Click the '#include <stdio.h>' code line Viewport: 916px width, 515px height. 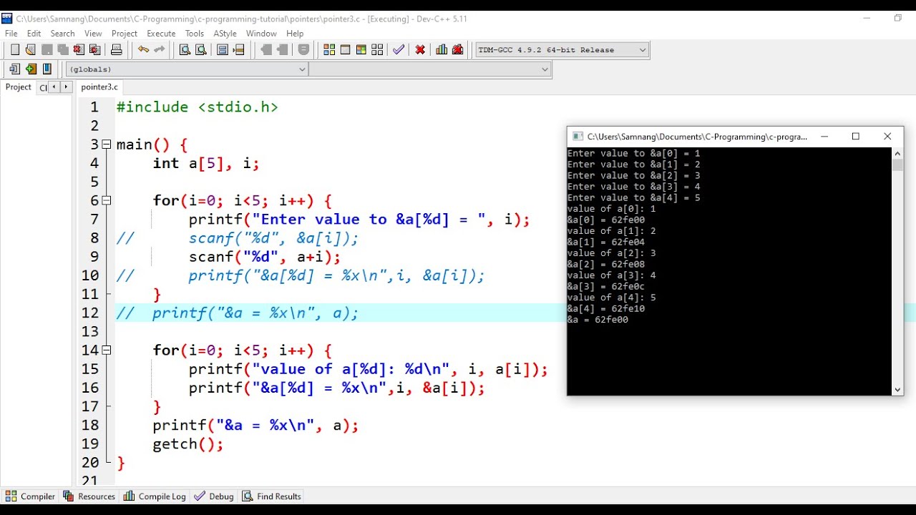pyautogui.click(x=198, y=107)
